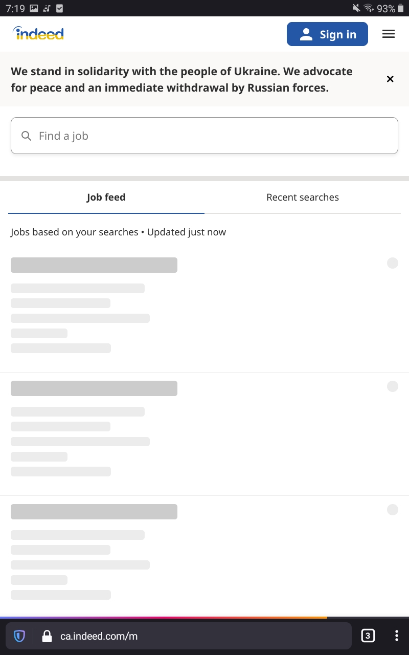409x655 pixels.
Task: Tap the padlock site security icon
Action: [x=47, y=636]
